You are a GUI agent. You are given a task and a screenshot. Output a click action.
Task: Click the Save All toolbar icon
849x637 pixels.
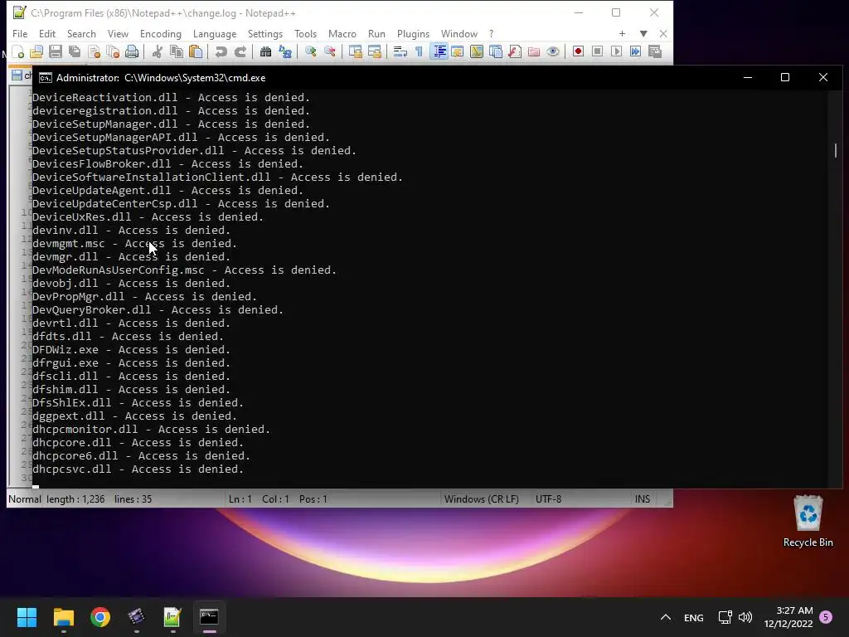[x=75, y=51]
